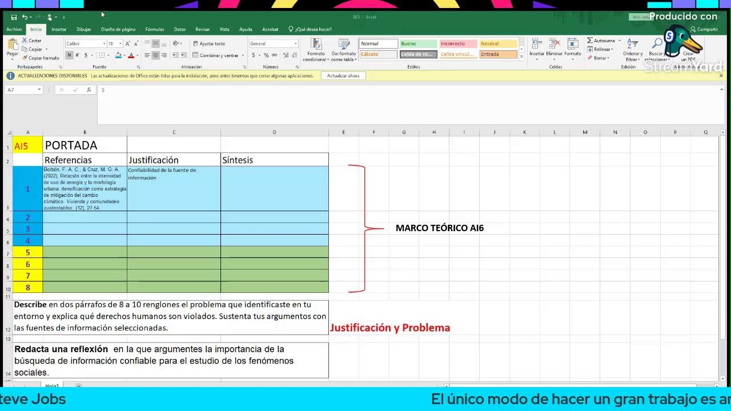The image size is (731, 411).
Task: Click the Eliminar cells icon
Action: (554, 45)
